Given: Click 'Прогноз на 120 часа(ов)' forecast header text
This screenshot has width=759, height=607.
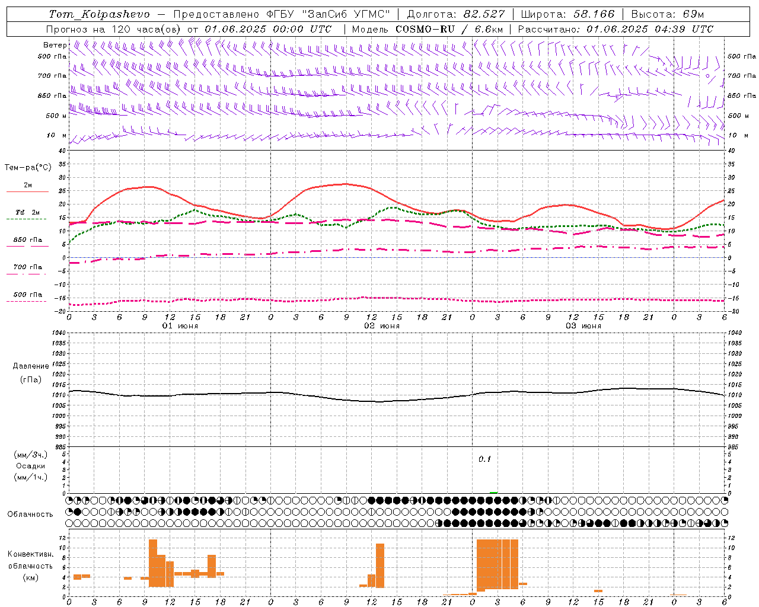Looking at the screenshot, I should tap(114, 29).
